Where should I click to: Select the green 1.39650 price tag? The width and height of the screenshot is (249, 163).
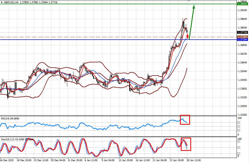click(242, 4)
